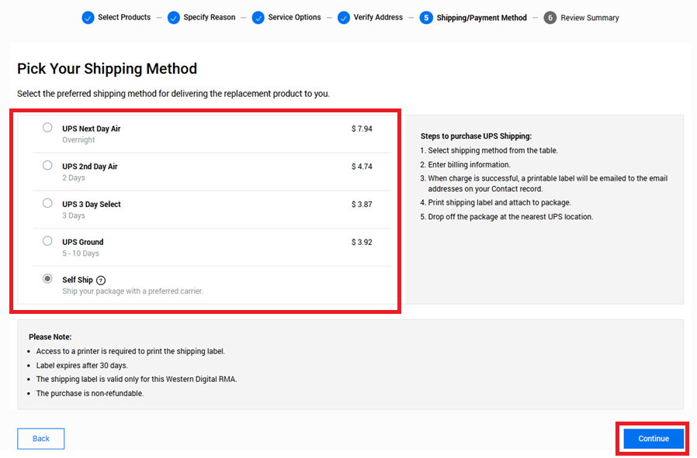
Task: Click the Verify Address step checkmark icon
Action: pos(344,18)
